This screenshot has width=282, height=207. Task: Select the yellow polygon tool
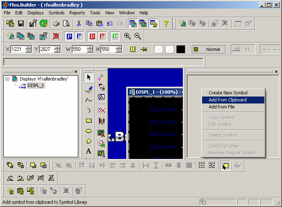pos(89,141)
